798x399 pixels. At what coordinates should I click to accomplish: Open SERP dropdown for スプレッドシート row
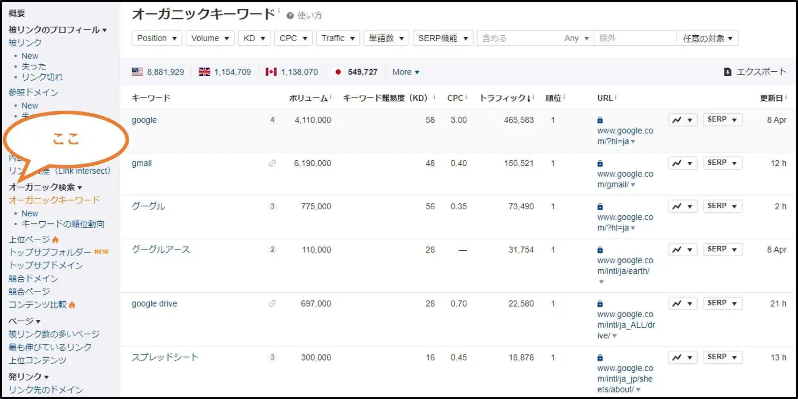click(x=723, y=357)
